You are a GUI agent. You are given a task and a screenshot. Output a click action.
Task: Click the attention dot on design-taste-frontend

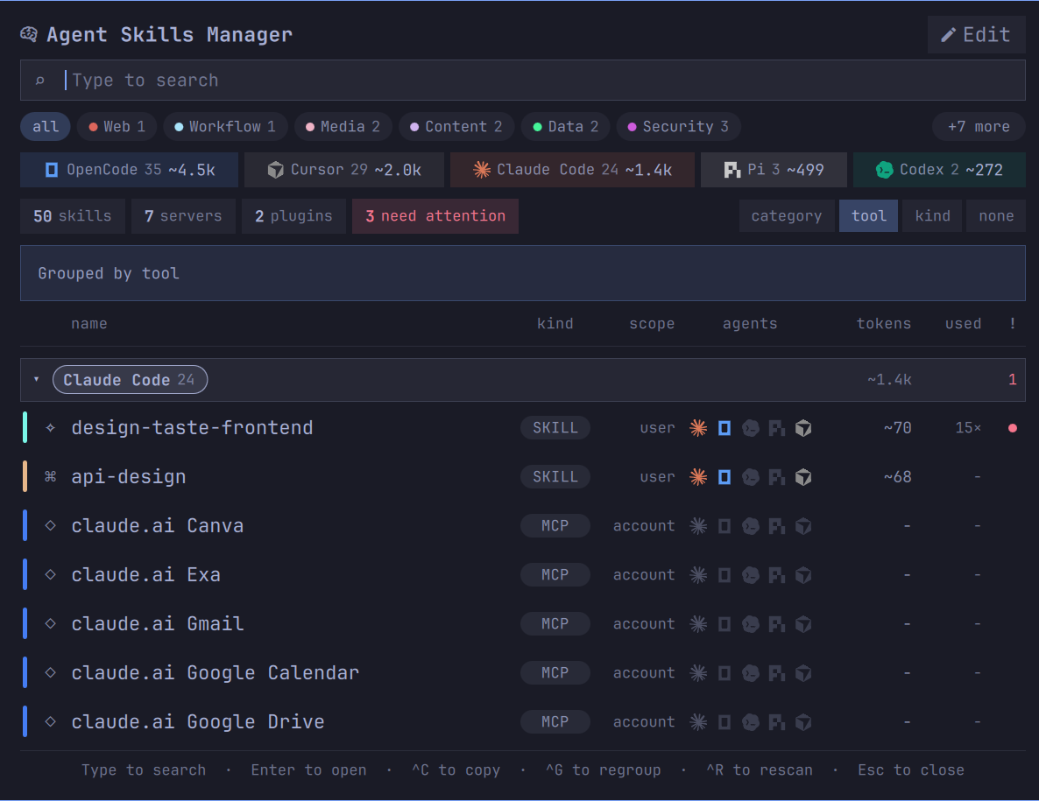(1013, 428)
